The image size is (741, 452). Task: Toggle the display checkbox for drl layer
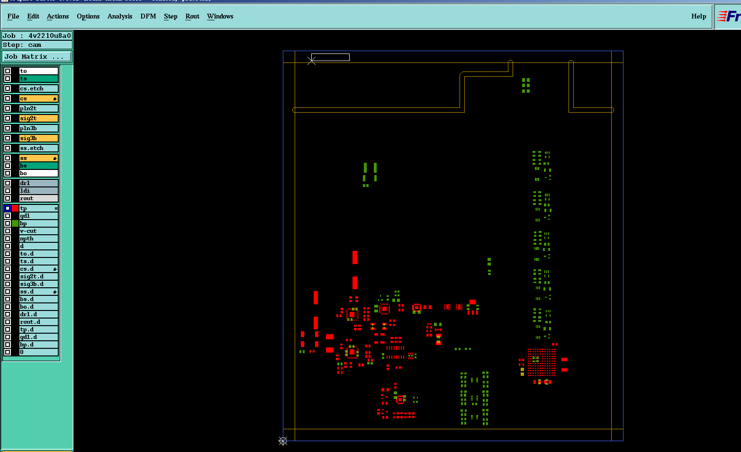pos(8,183)
